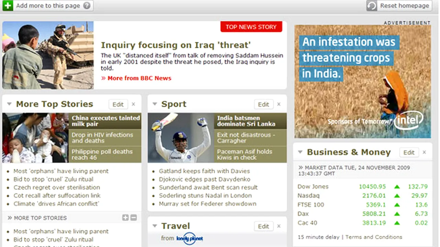Select Paceman Asif holds Kiwis in check
Screen dimensions: 440x247
coord(251,154)
